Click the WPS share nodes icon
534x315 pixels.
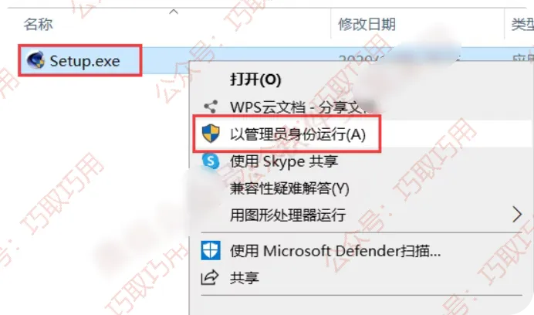[211, 107]
